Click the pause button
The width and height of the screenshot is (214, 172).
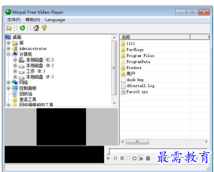point(115,158)
